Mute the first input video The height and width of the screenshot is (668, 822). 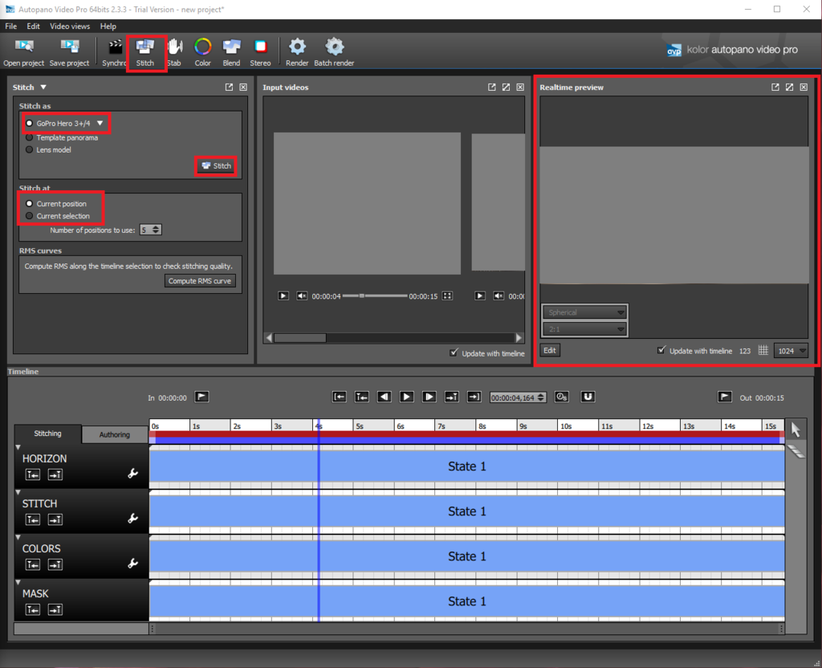tap(302, 295)
